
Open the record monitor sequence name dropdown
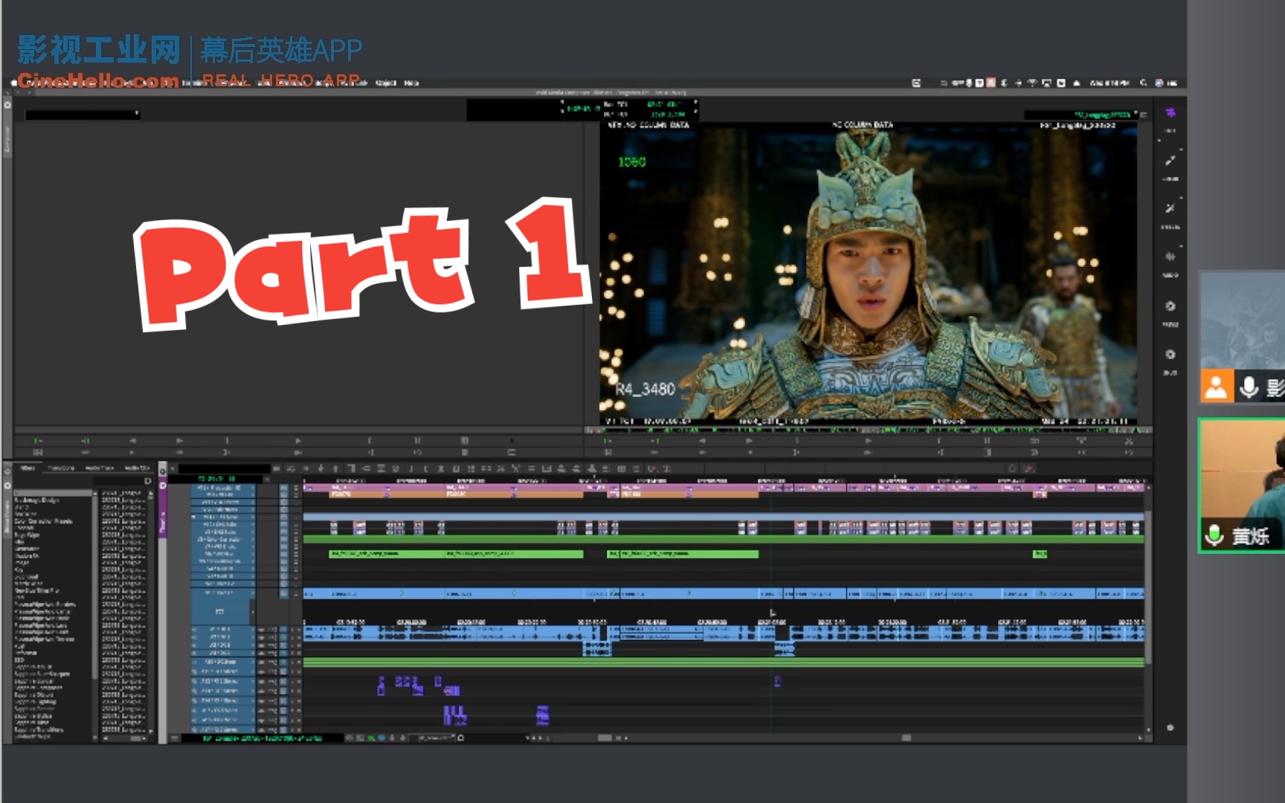coord(1080,115)
